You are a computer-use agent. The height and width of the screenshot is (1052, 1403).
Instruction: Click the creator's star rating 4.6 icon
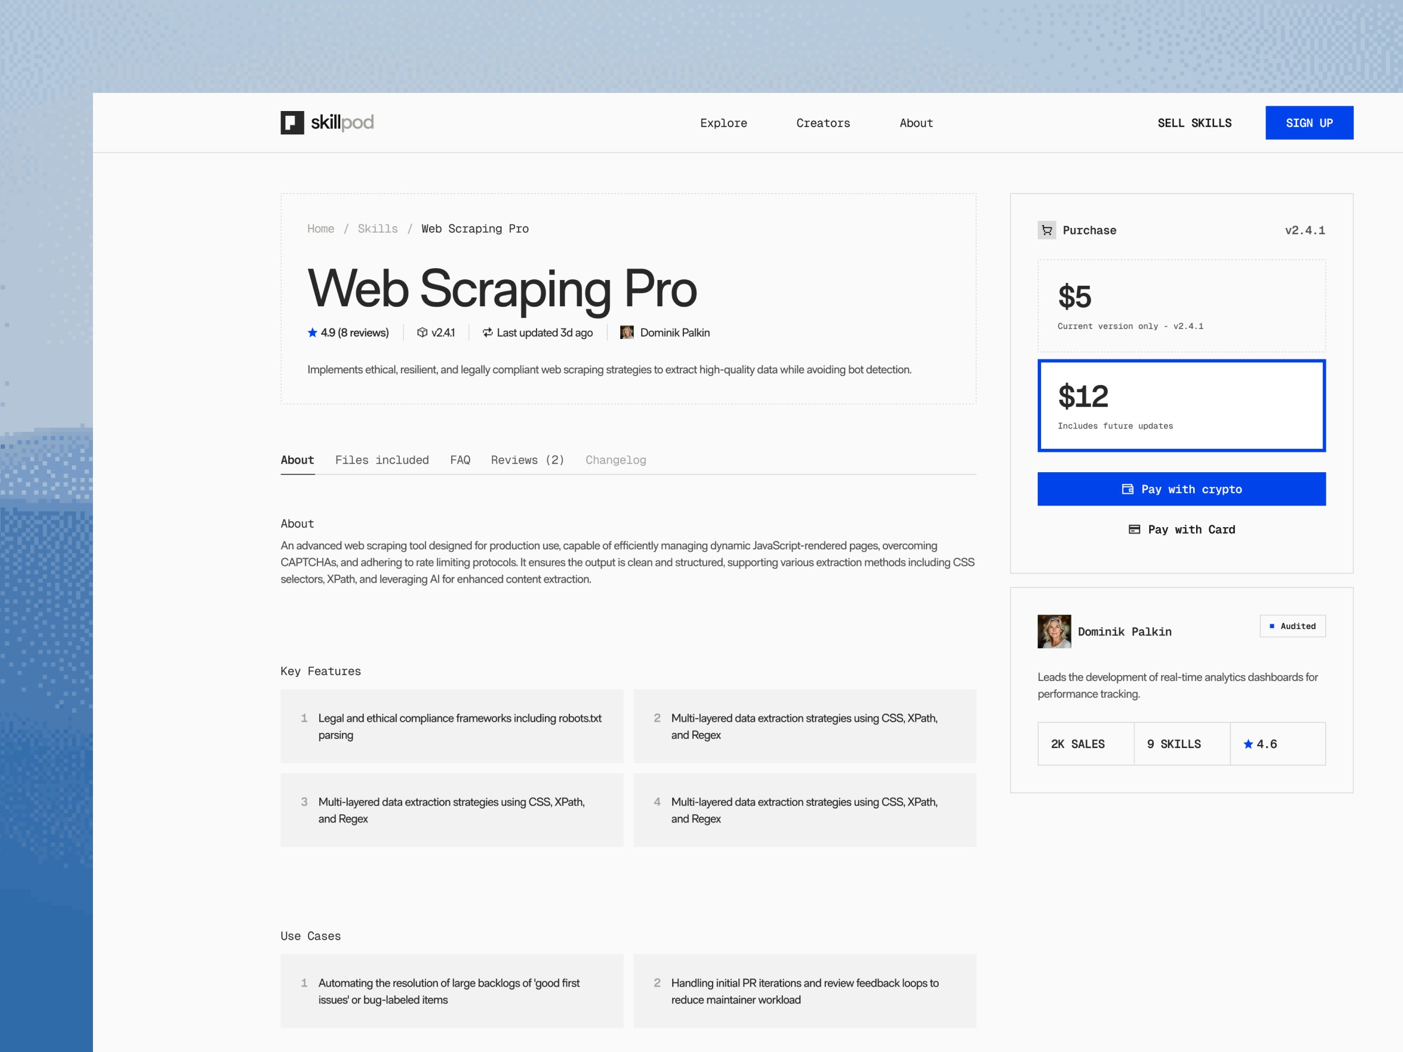tap(1248, 744)
